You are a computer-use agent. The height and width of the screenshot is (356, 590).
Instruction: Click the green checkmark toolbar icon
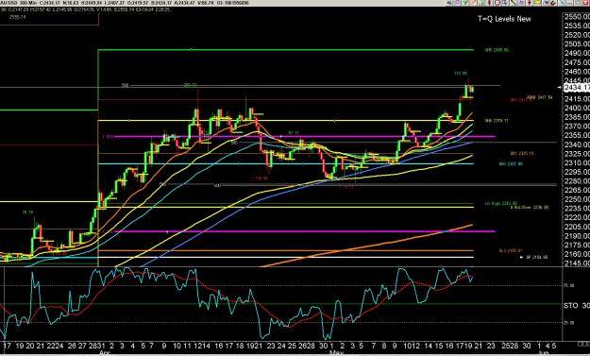(465, 2)
